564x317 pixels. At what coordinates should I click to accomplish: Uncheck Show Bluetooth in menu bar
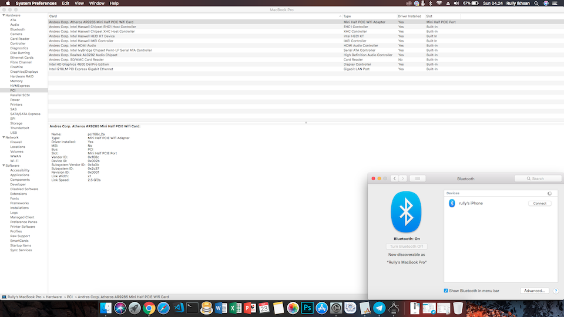[x=446, y=291]
